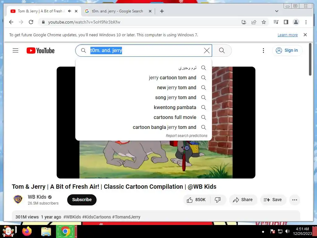Switch to the Google Search tab

(x=117, y=11)
